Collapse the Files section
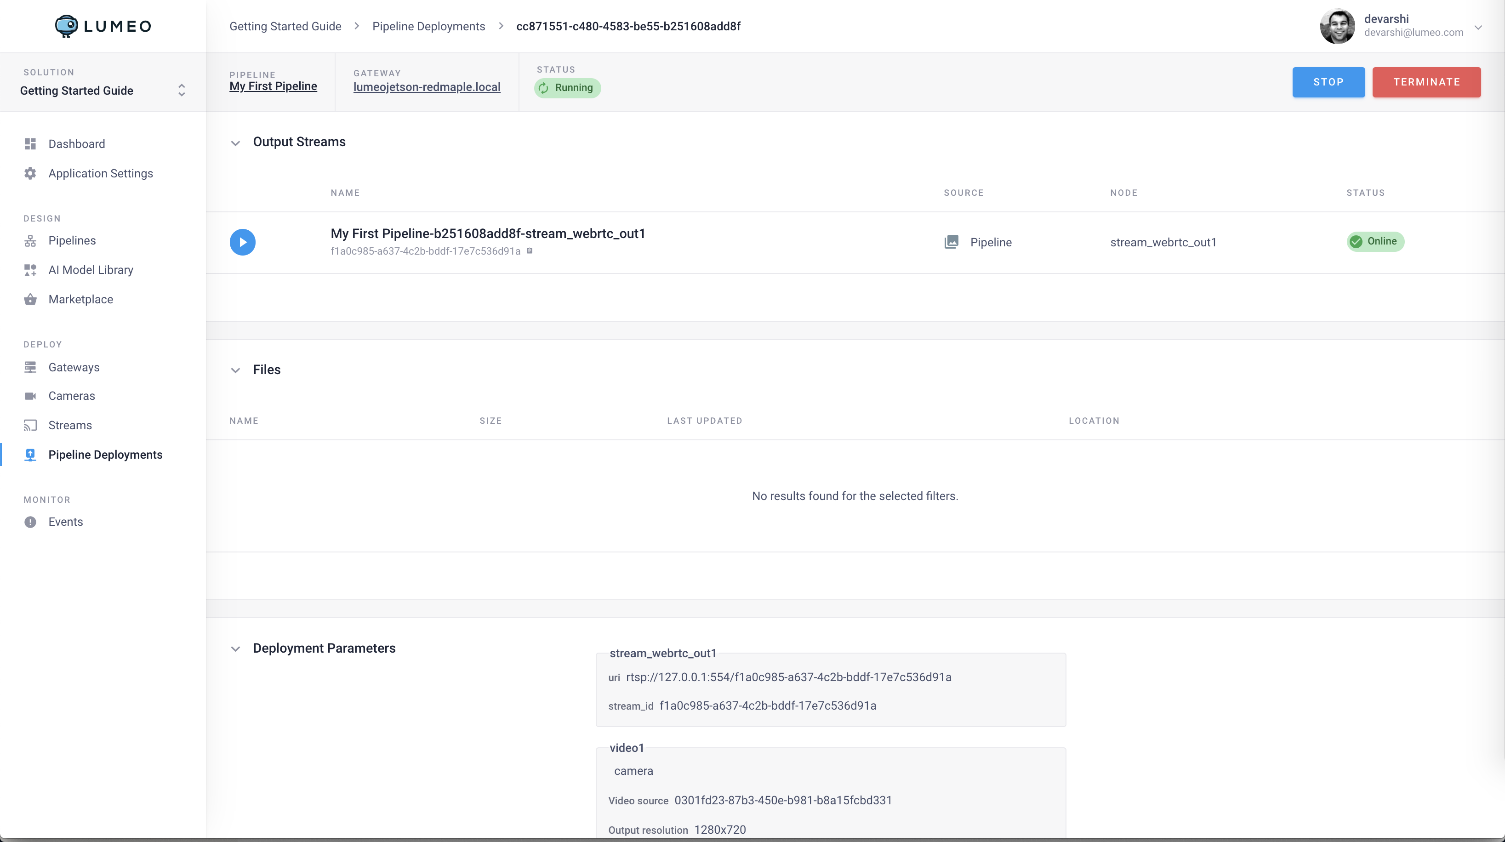 click(235, 370)
